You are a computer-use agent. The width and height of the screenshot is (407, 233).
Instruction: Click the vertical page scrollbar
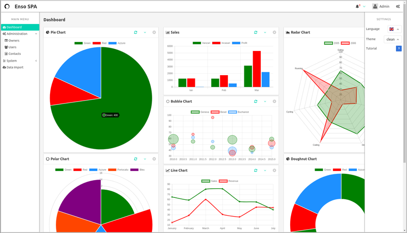tap(405, 83)
